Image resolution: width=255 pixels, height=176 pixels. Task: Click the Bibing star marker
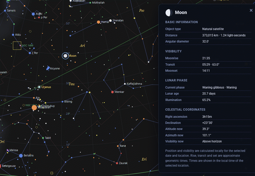tap(62, 102)
